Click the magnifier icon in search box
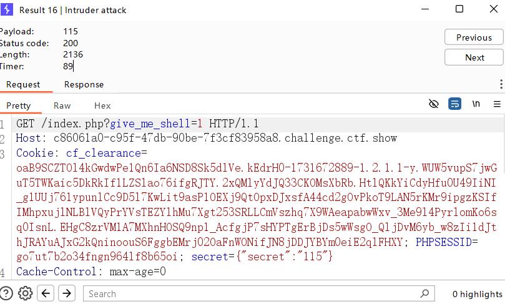This screenshot has height=304, width=505. tap(425, 293)
